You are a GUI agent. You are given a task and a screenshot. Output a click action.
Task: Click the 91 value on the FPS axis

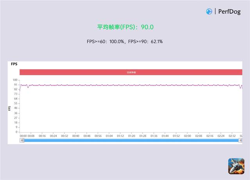16,85
